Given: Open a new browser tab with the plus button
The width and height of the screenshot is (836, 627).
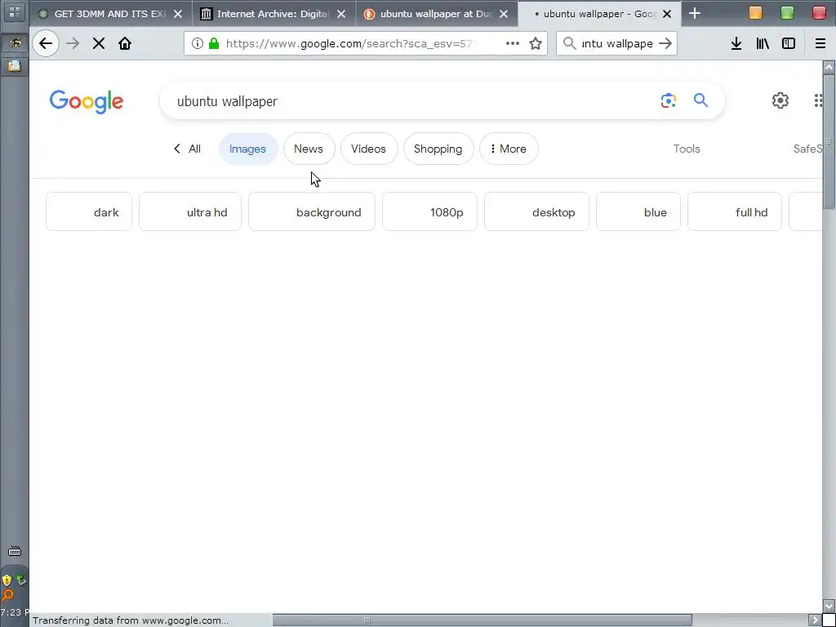Looking at the screenshot, I should pyautogui.click(x=694, y=13).
